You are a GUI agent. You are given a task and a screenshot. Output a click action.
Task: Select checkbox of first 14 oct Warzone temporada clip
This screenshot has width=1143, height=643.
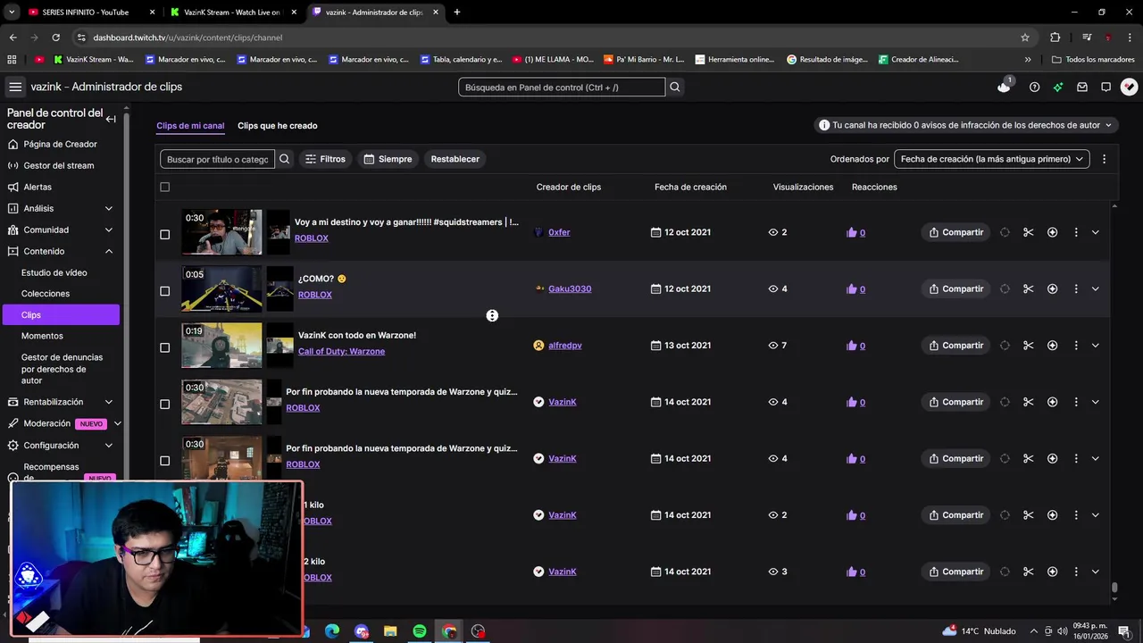coord(164,404)
